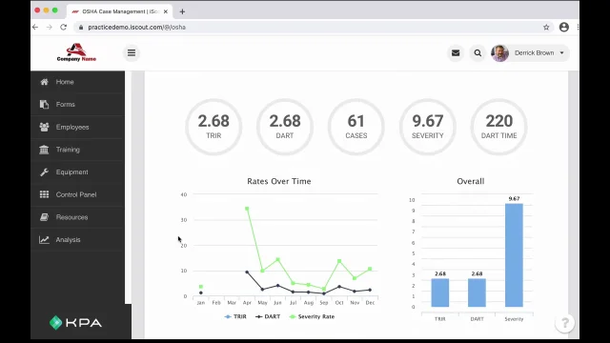Viewport: 610px width, 343px height.
Task: Open the search magnifier icon
Action: (x=478, y=53)
